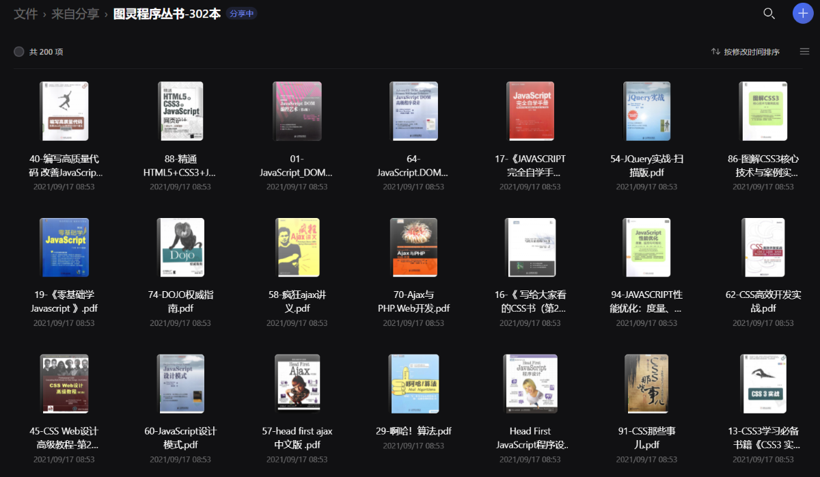Open 94-JAVASCRIPT性能优化 book cover

[x=647, y=247]
